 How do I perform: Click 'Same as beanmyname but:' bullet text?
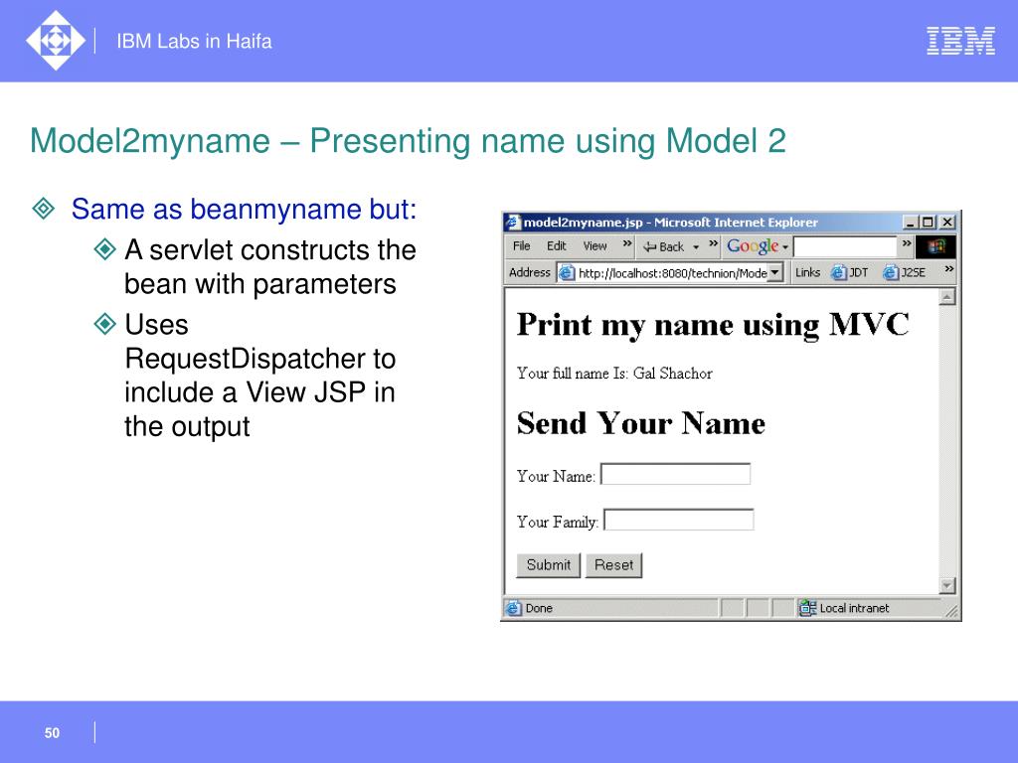click(x=244, y=209)
